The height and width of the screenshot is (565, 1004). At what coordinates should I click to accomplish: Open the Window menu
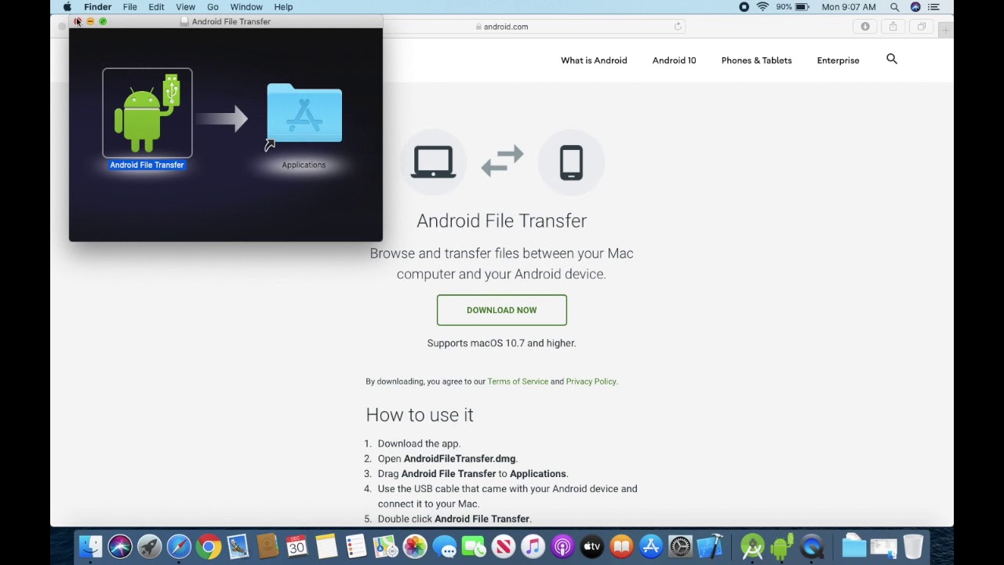246,7
